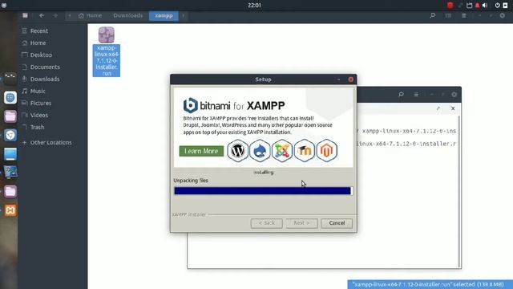Click the Magento icon in Bitnami banner
The height and width of the screenshot is (289, 513).
click(x=326, y=151)
